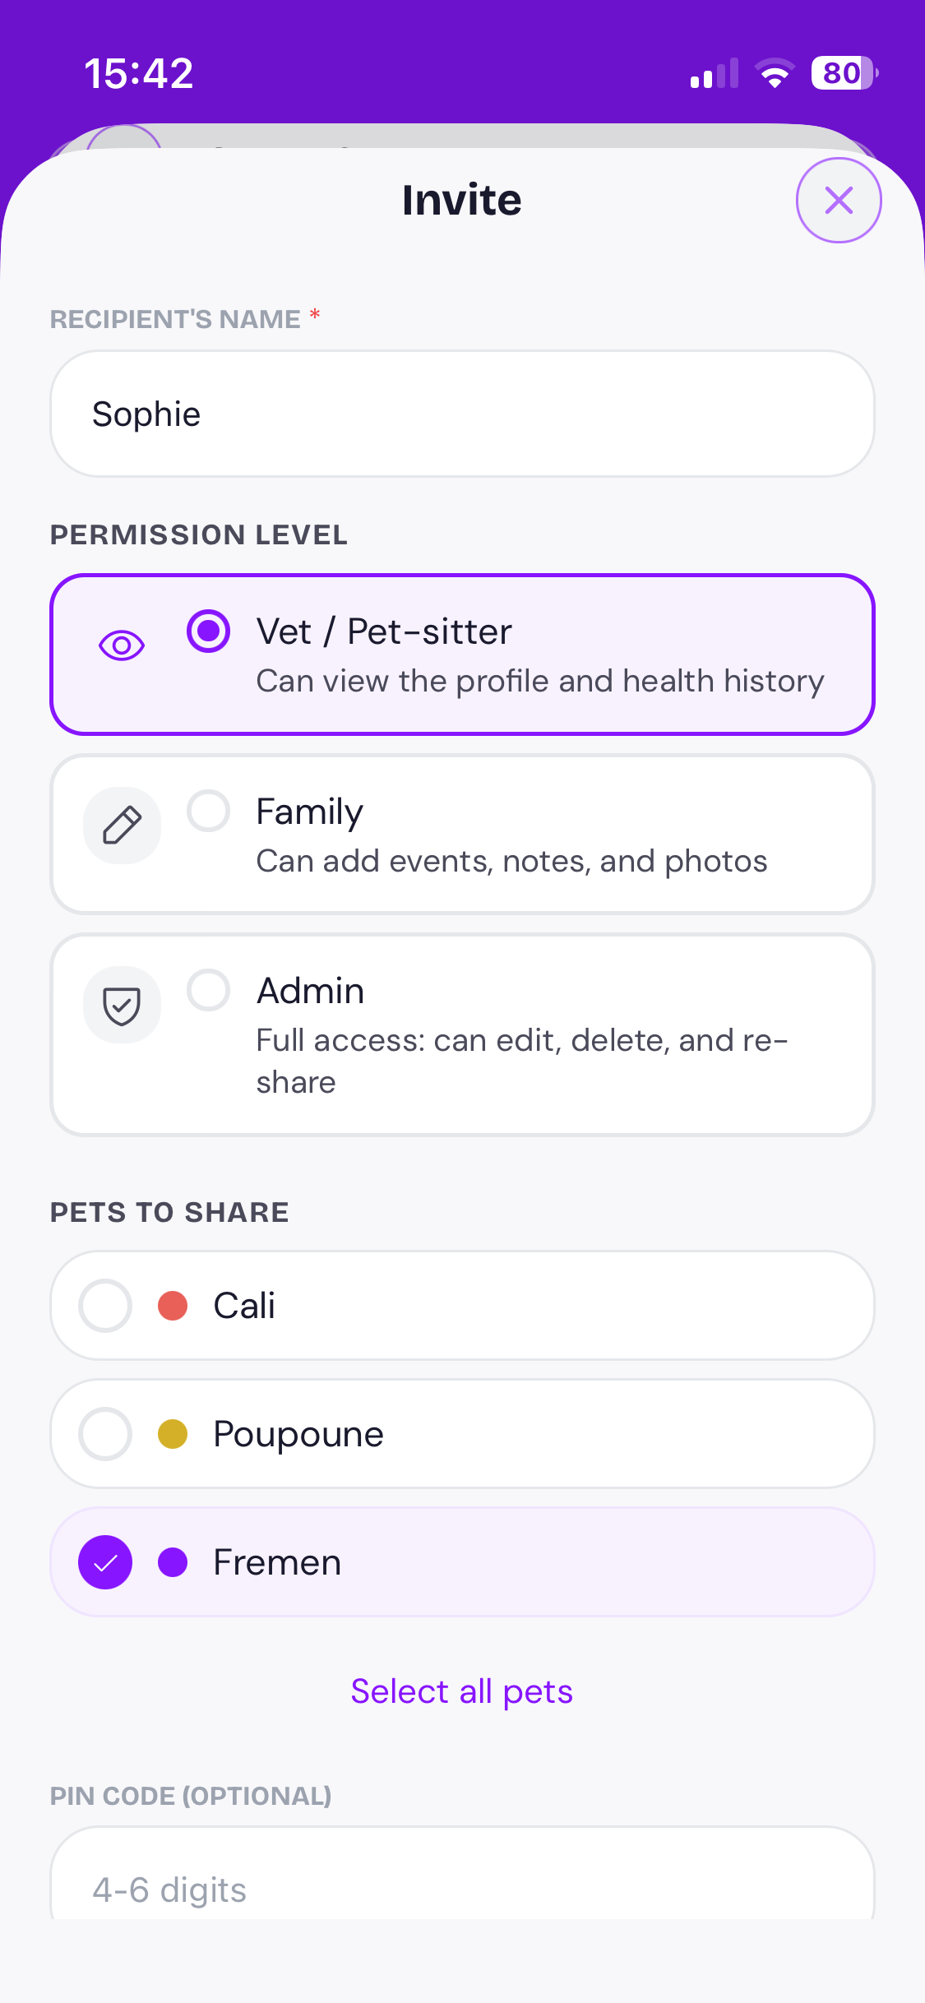Tap the cellular signal bars icon
Image resolution: width=925 pixels, height=2003 pixels.
pyautogui.click(x=714, y=73)
